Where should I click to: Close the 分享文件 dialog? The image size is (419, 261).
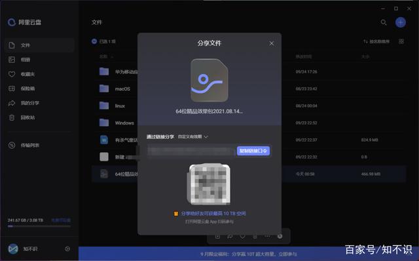pyautogui.click(x=272, y=43)
